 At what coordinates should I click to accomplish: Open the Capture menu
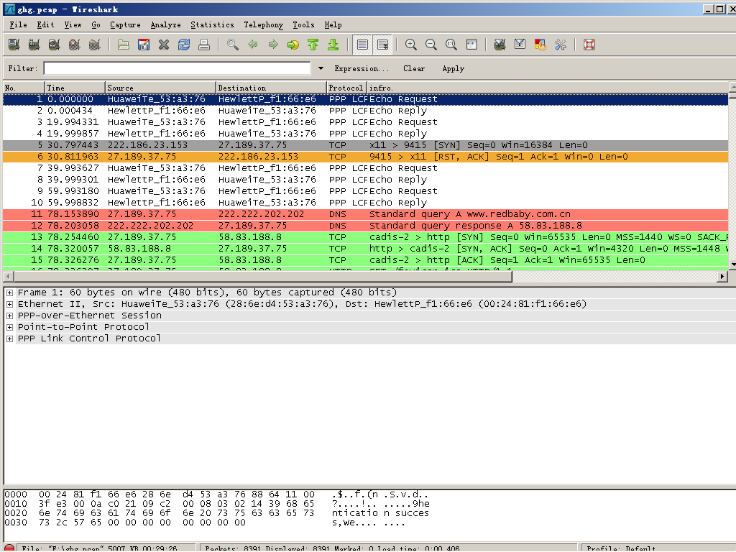click(125, 25)
